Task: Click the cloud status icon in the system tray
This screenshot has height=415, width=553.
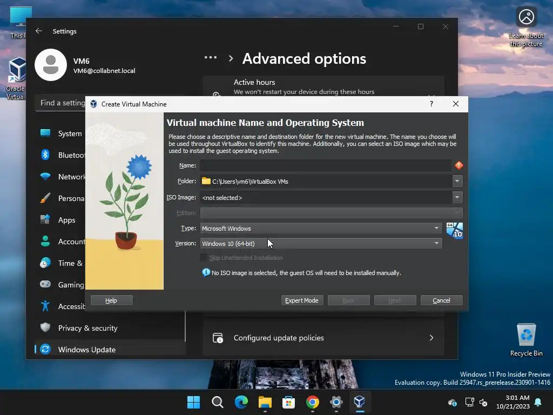Action: (x=453, y=402)
